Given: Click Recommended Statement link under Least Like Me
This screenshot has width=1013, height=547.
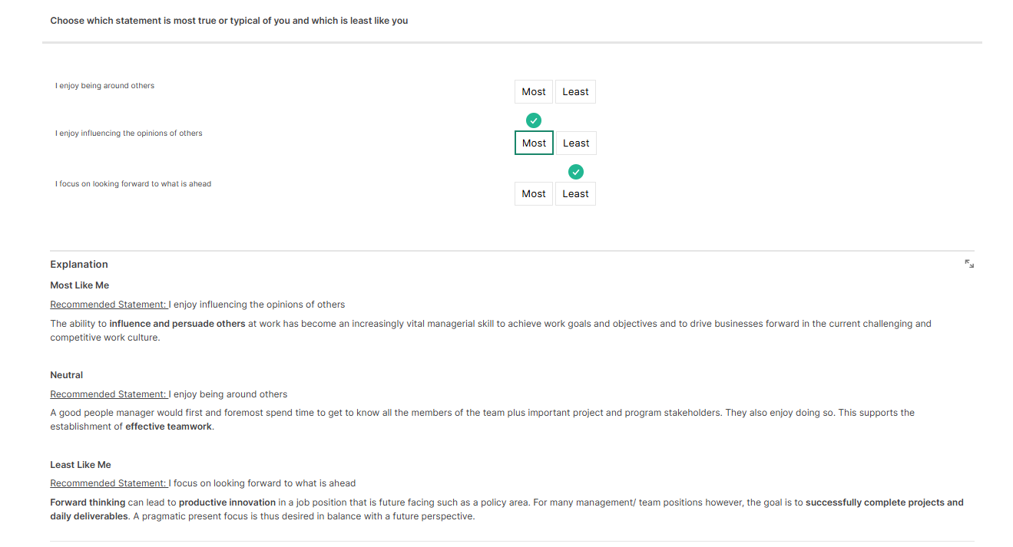Looking at the screenshot, I should coord(108,483).
